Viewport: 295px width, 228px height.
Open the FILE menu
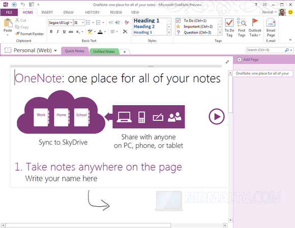point(9,12)
